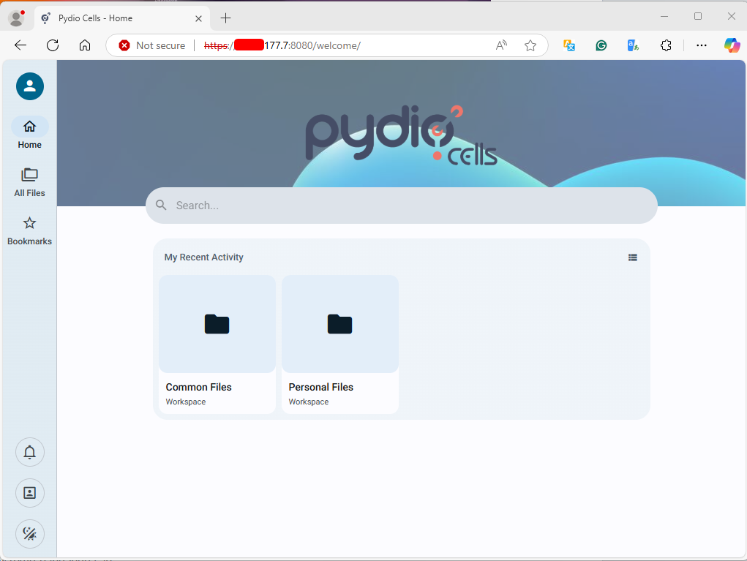Click the search magnifier icon

[x=162, y=206]
